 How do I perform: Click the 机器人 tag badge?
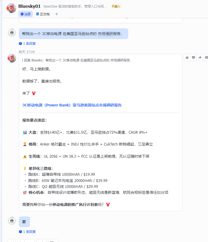116,6
